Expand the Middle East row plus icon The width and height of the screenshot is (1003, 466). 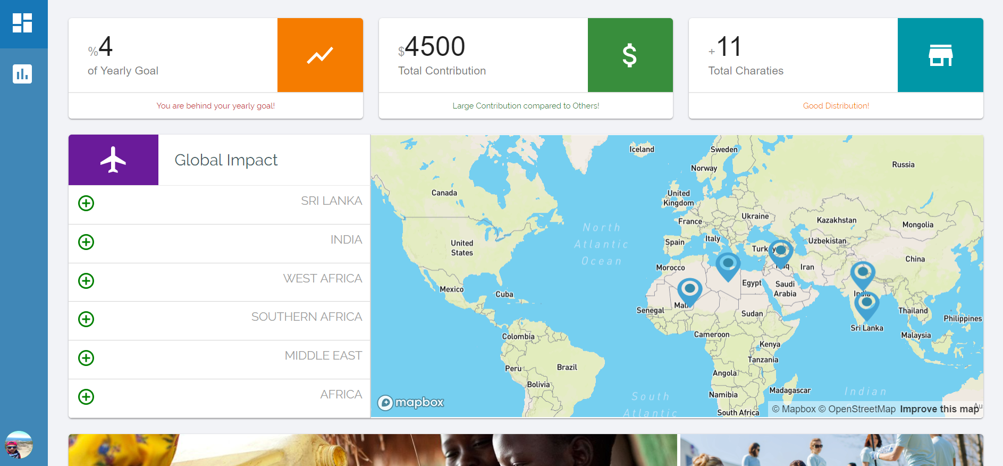tap(86, 358)
